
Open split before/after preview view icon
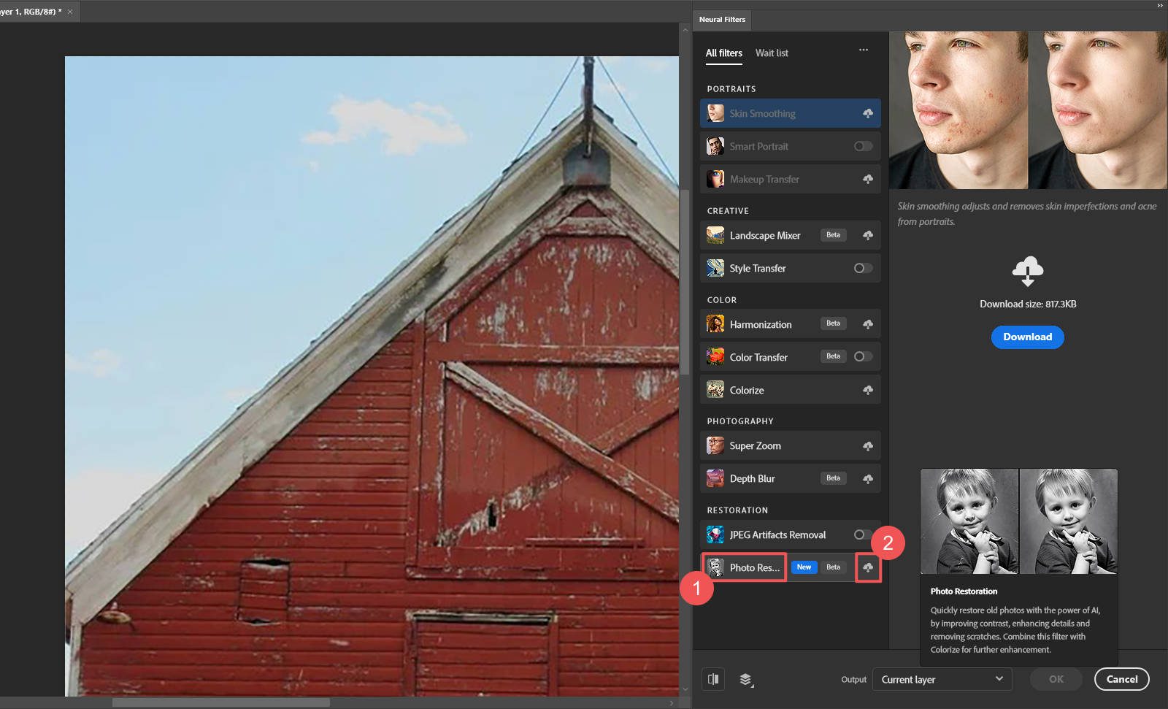coord(713,679)
